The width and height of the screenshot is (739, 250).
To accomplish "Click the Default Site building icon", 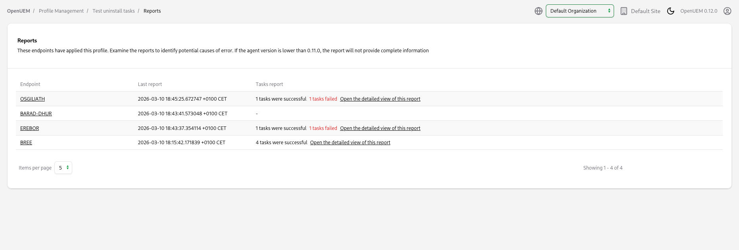I will click(624, 11).
